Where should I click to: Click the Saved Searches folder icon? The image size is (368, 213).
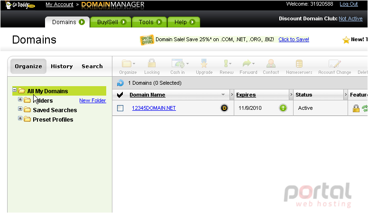point(27,110)
